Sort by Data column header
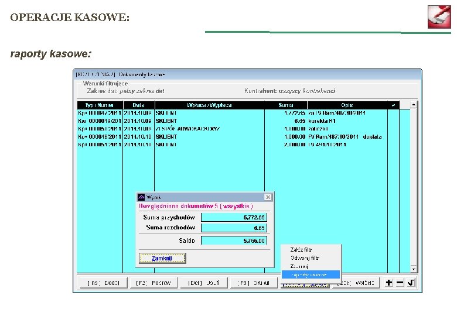Viewport: 457px width, 316px height. pos(139,105)
